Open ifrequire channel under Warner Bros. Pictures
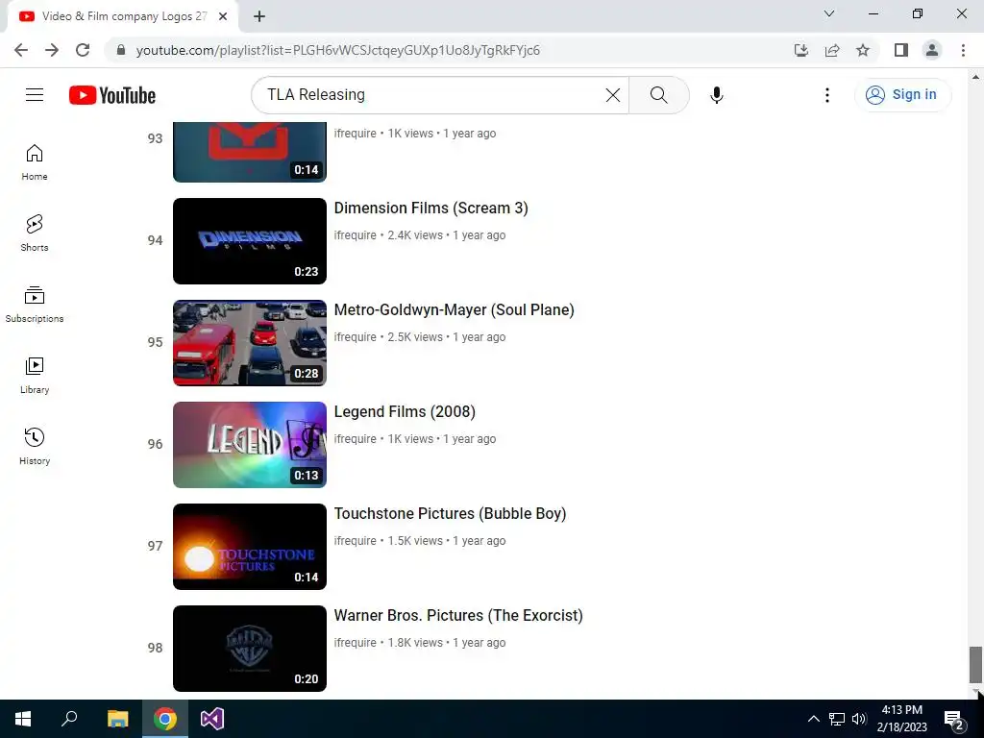The width and height of the screenshot is (984, 738). 356,643
